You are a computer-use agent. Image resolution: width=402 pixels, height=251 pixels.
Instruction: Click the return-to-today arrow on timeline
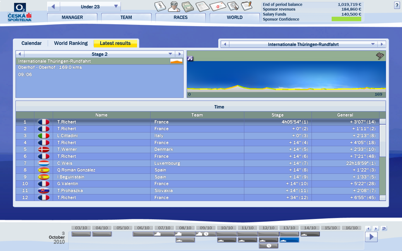click(384, 228)
